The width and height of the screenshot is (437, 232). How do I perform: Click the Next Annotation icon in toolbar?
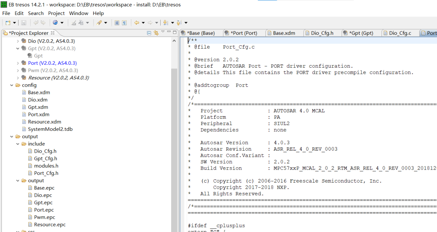click(x=165, y=23)
